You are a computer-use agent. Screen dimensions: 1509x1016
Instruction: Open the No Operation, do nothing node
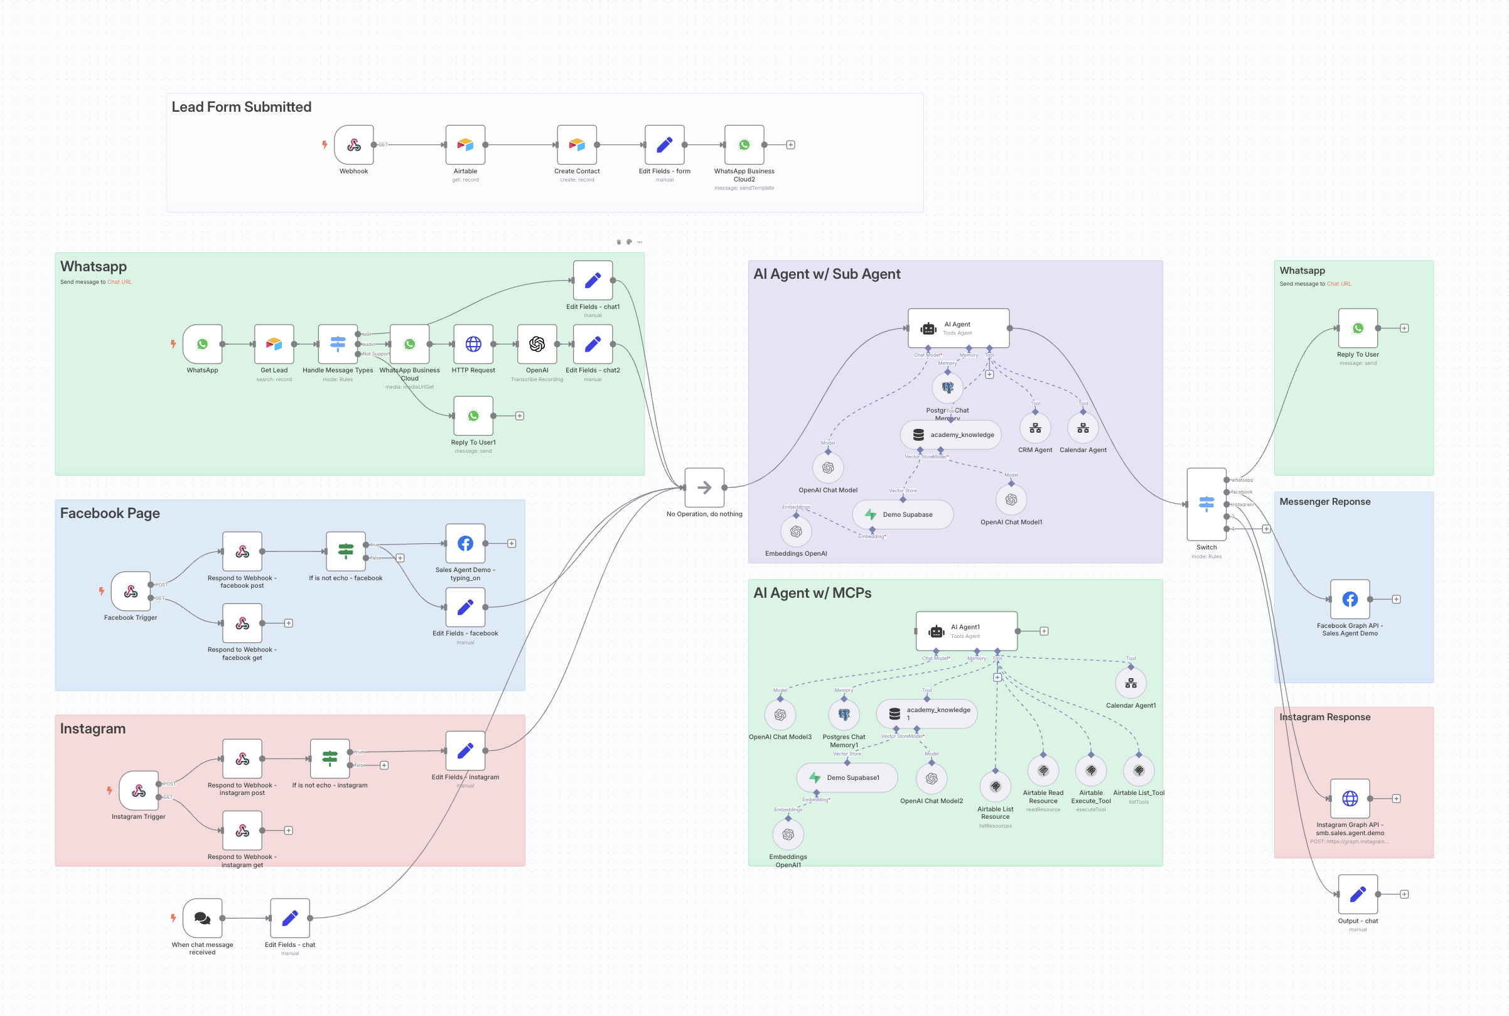(705, 488)
